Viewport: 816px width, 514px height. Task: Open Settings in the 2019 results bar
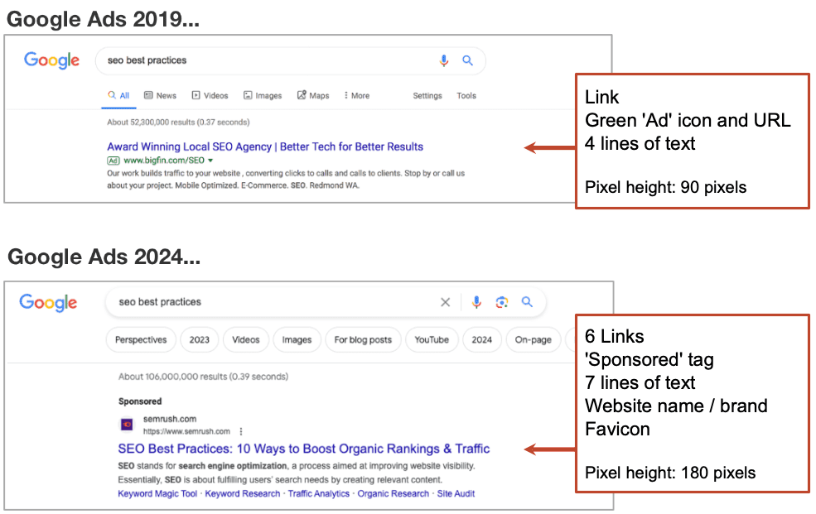point(427,96)
